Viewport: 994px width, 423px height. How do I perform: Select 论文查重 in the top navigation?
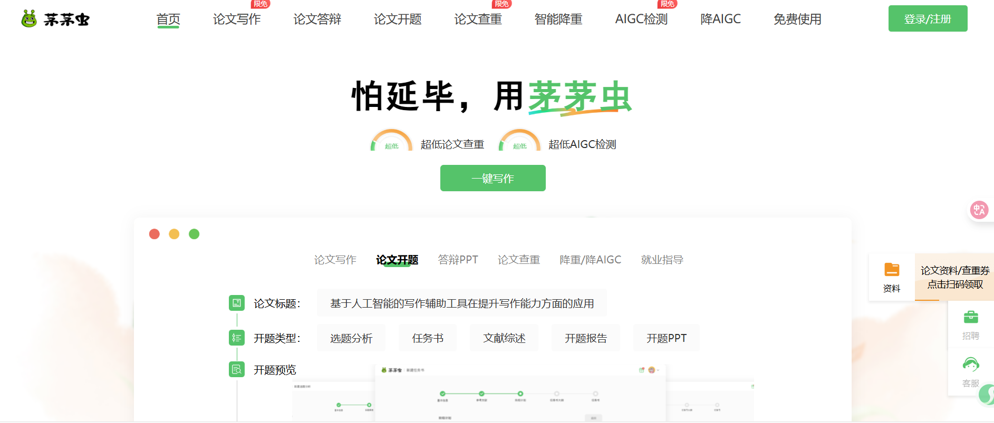(x=478, y=19)
